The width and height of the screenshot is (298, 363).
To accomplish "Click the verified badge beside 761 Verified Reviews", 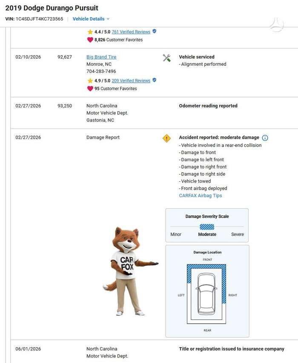I will click(x=154, y=31).
